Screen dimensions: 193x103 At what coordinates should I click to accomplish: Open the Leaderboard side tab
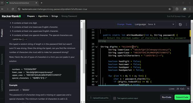pyautogui.click(x=2, y=86)
